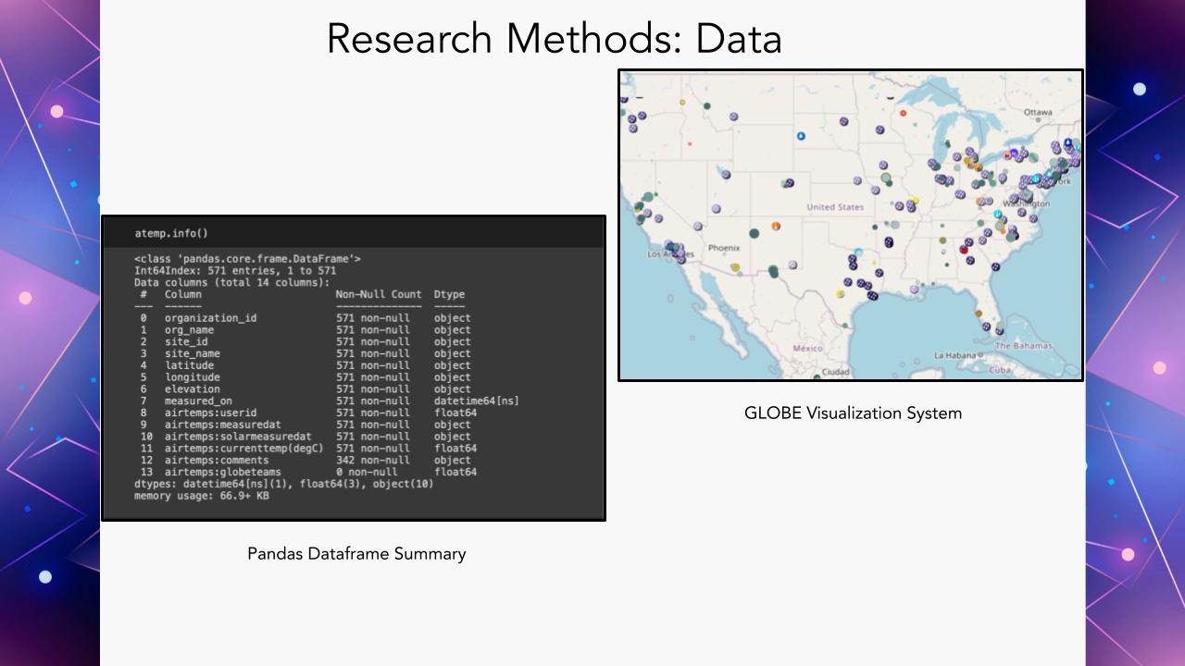
Task: Click the "Research Methods: Data" slide title
Action: (554, 39)
